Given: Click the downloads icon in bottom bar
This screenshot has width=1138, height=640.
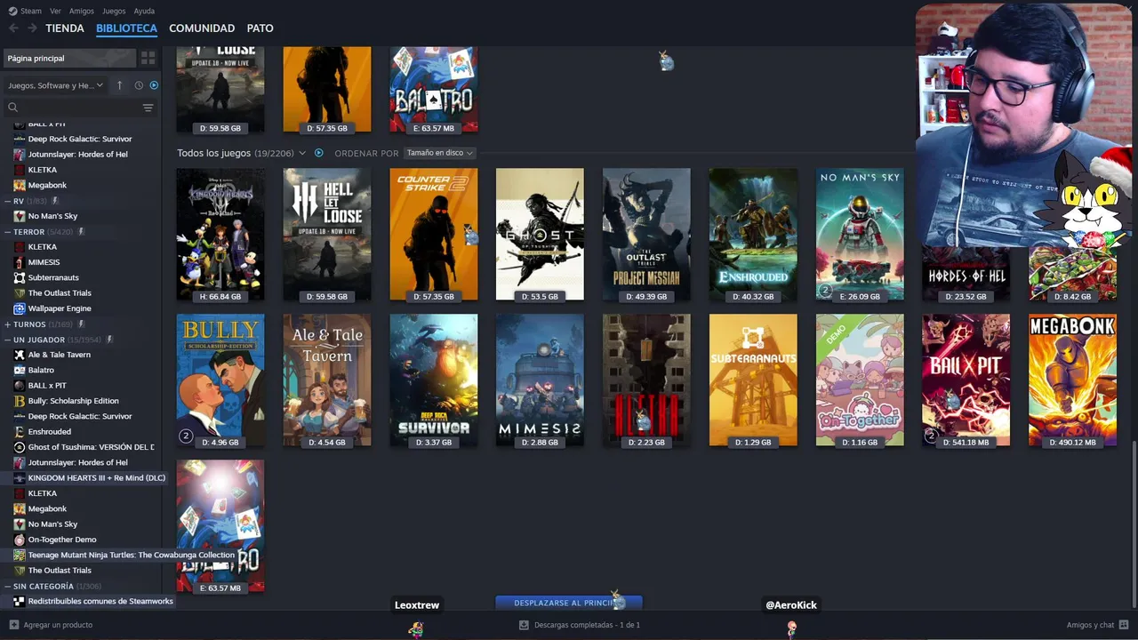Looking at the screenshot, I should (x=524, y=625).
